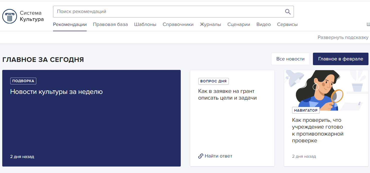Click the chain link icon beside Найти ответ
The height and width of the screenshot is (173, 370).
pyautogui.click(x=201, y=156)
